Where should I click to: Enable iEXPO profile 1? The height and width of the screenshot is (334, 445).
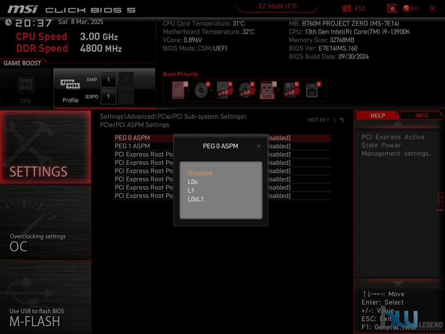click(108, 97)
